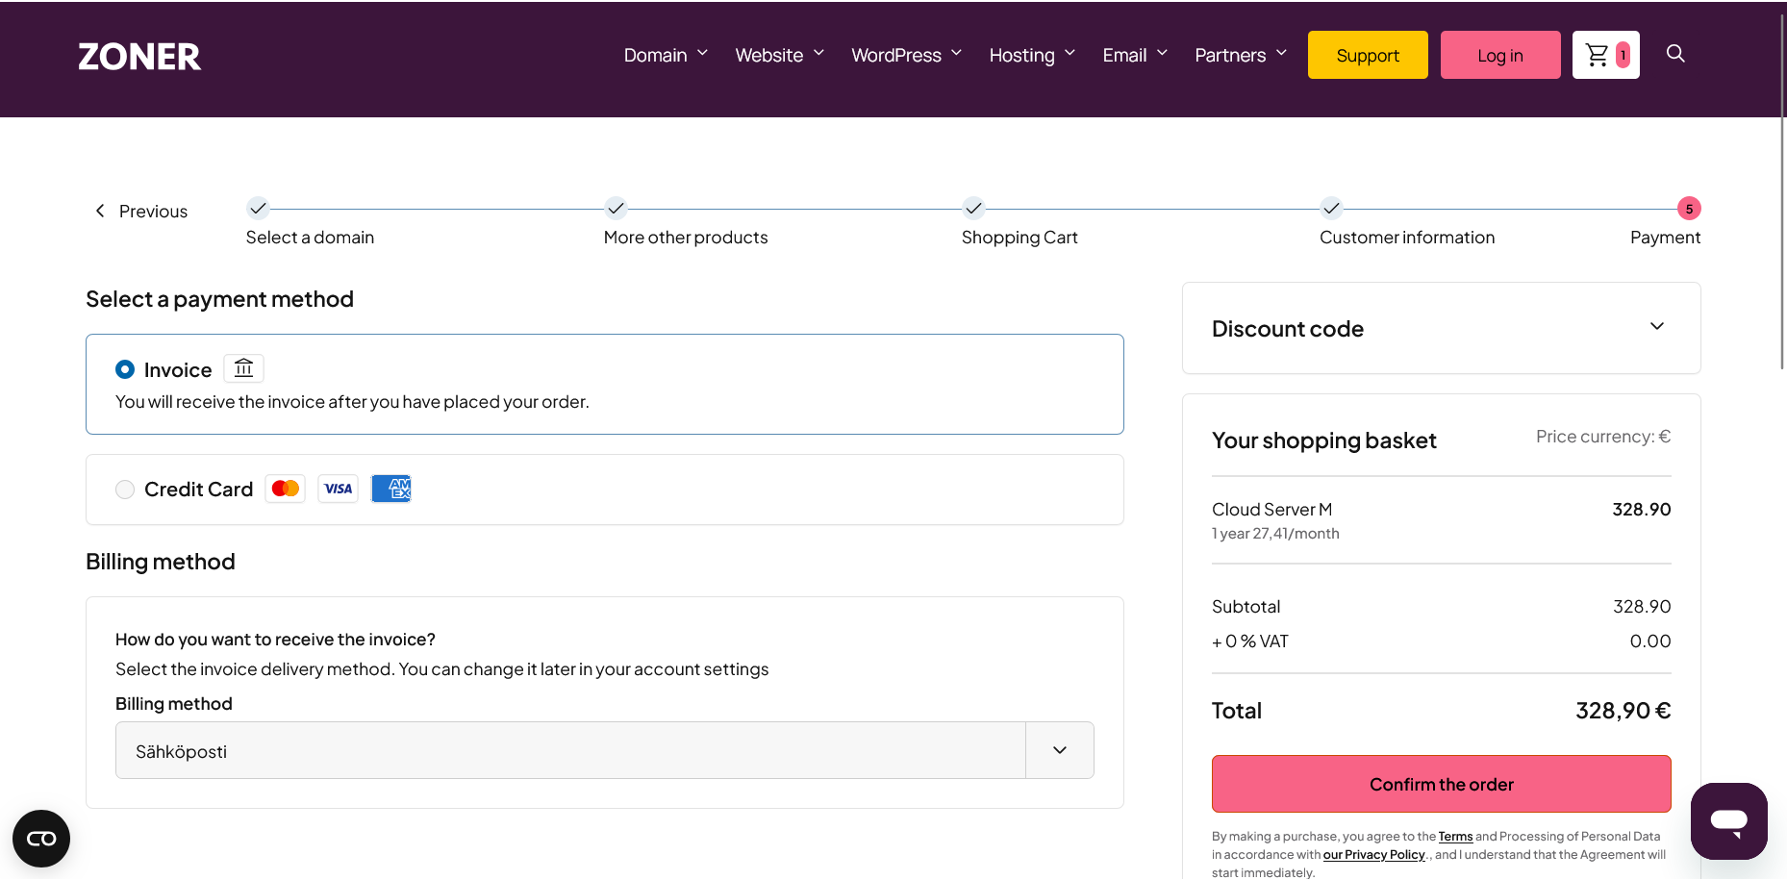This screenshot has width=1787, height=880.
Task: Open the cookie consent round icon
Action: [x=41, y=839]
